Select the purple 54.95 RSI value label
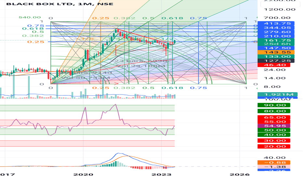Viewport: 303px width, 178px height. [274, 126]
